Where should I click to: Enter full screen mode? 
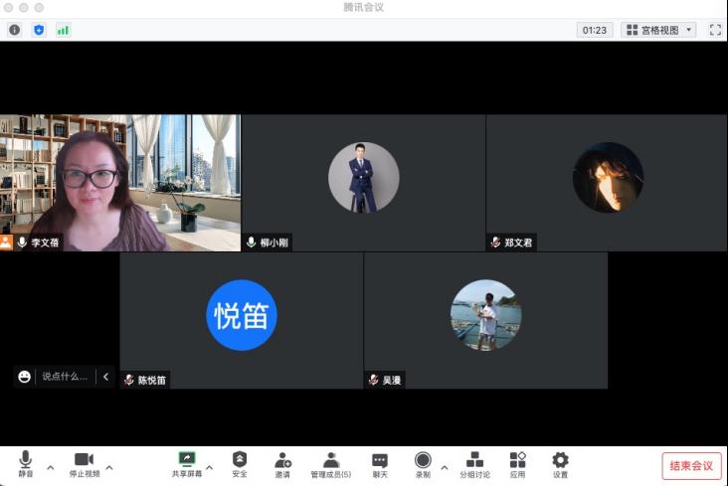(x=714, y=30)
